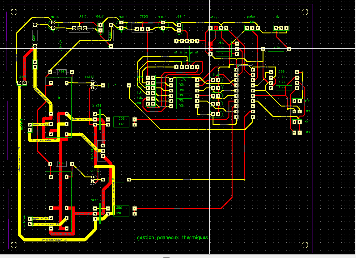Click the 'de' connector label
The width and height of the screenshot is (356, 258).
[x=278, y=17]
